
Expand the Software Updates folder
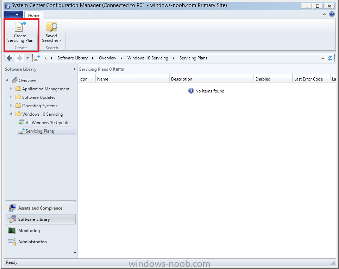point(11,97)
